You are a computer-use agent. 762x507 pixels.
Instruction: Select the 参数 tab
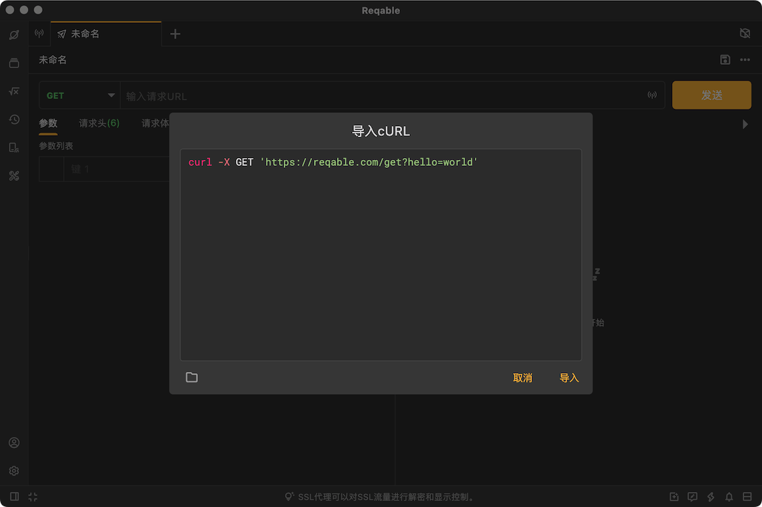pos(48,123)
